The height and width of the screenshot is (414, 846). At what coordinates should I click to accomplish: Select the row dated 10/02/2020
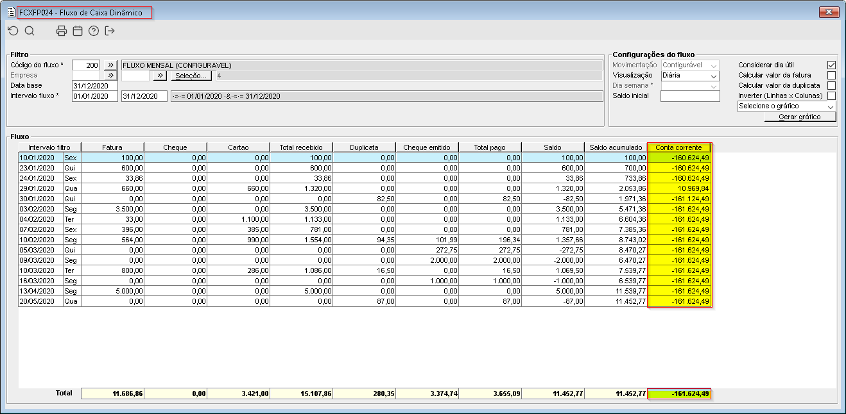[365, 240]
